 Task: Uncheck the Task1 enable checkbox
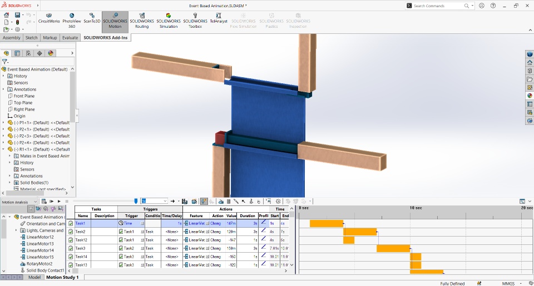(x=71, y=223)
